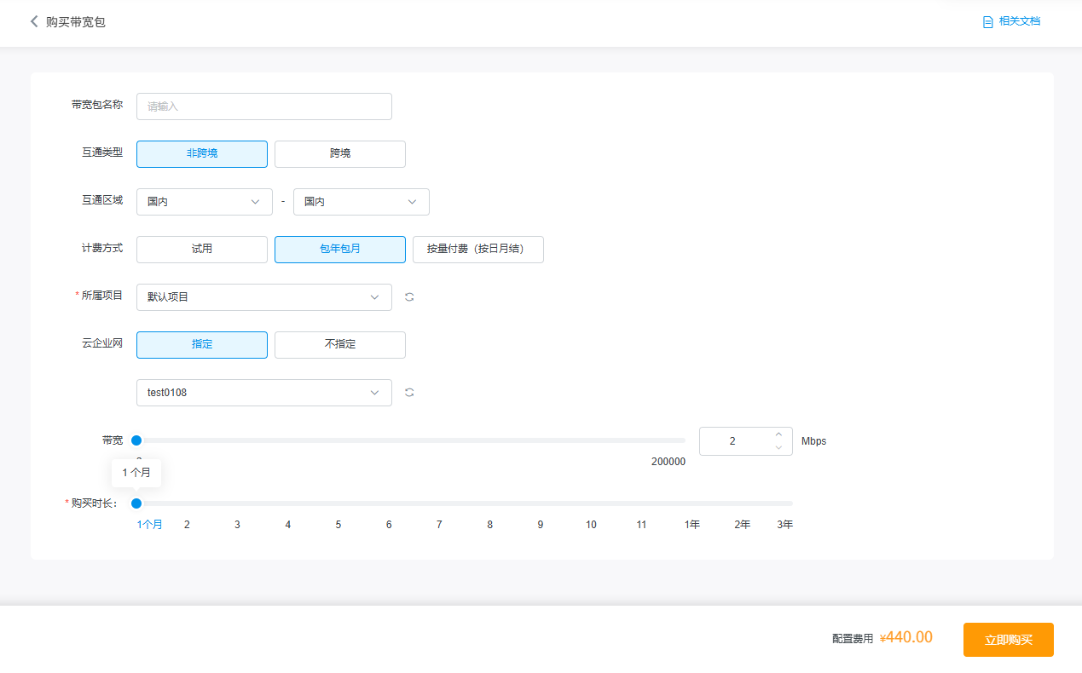
Task: Focus the 带宽包名称 input field
Action: click(263, 106)
